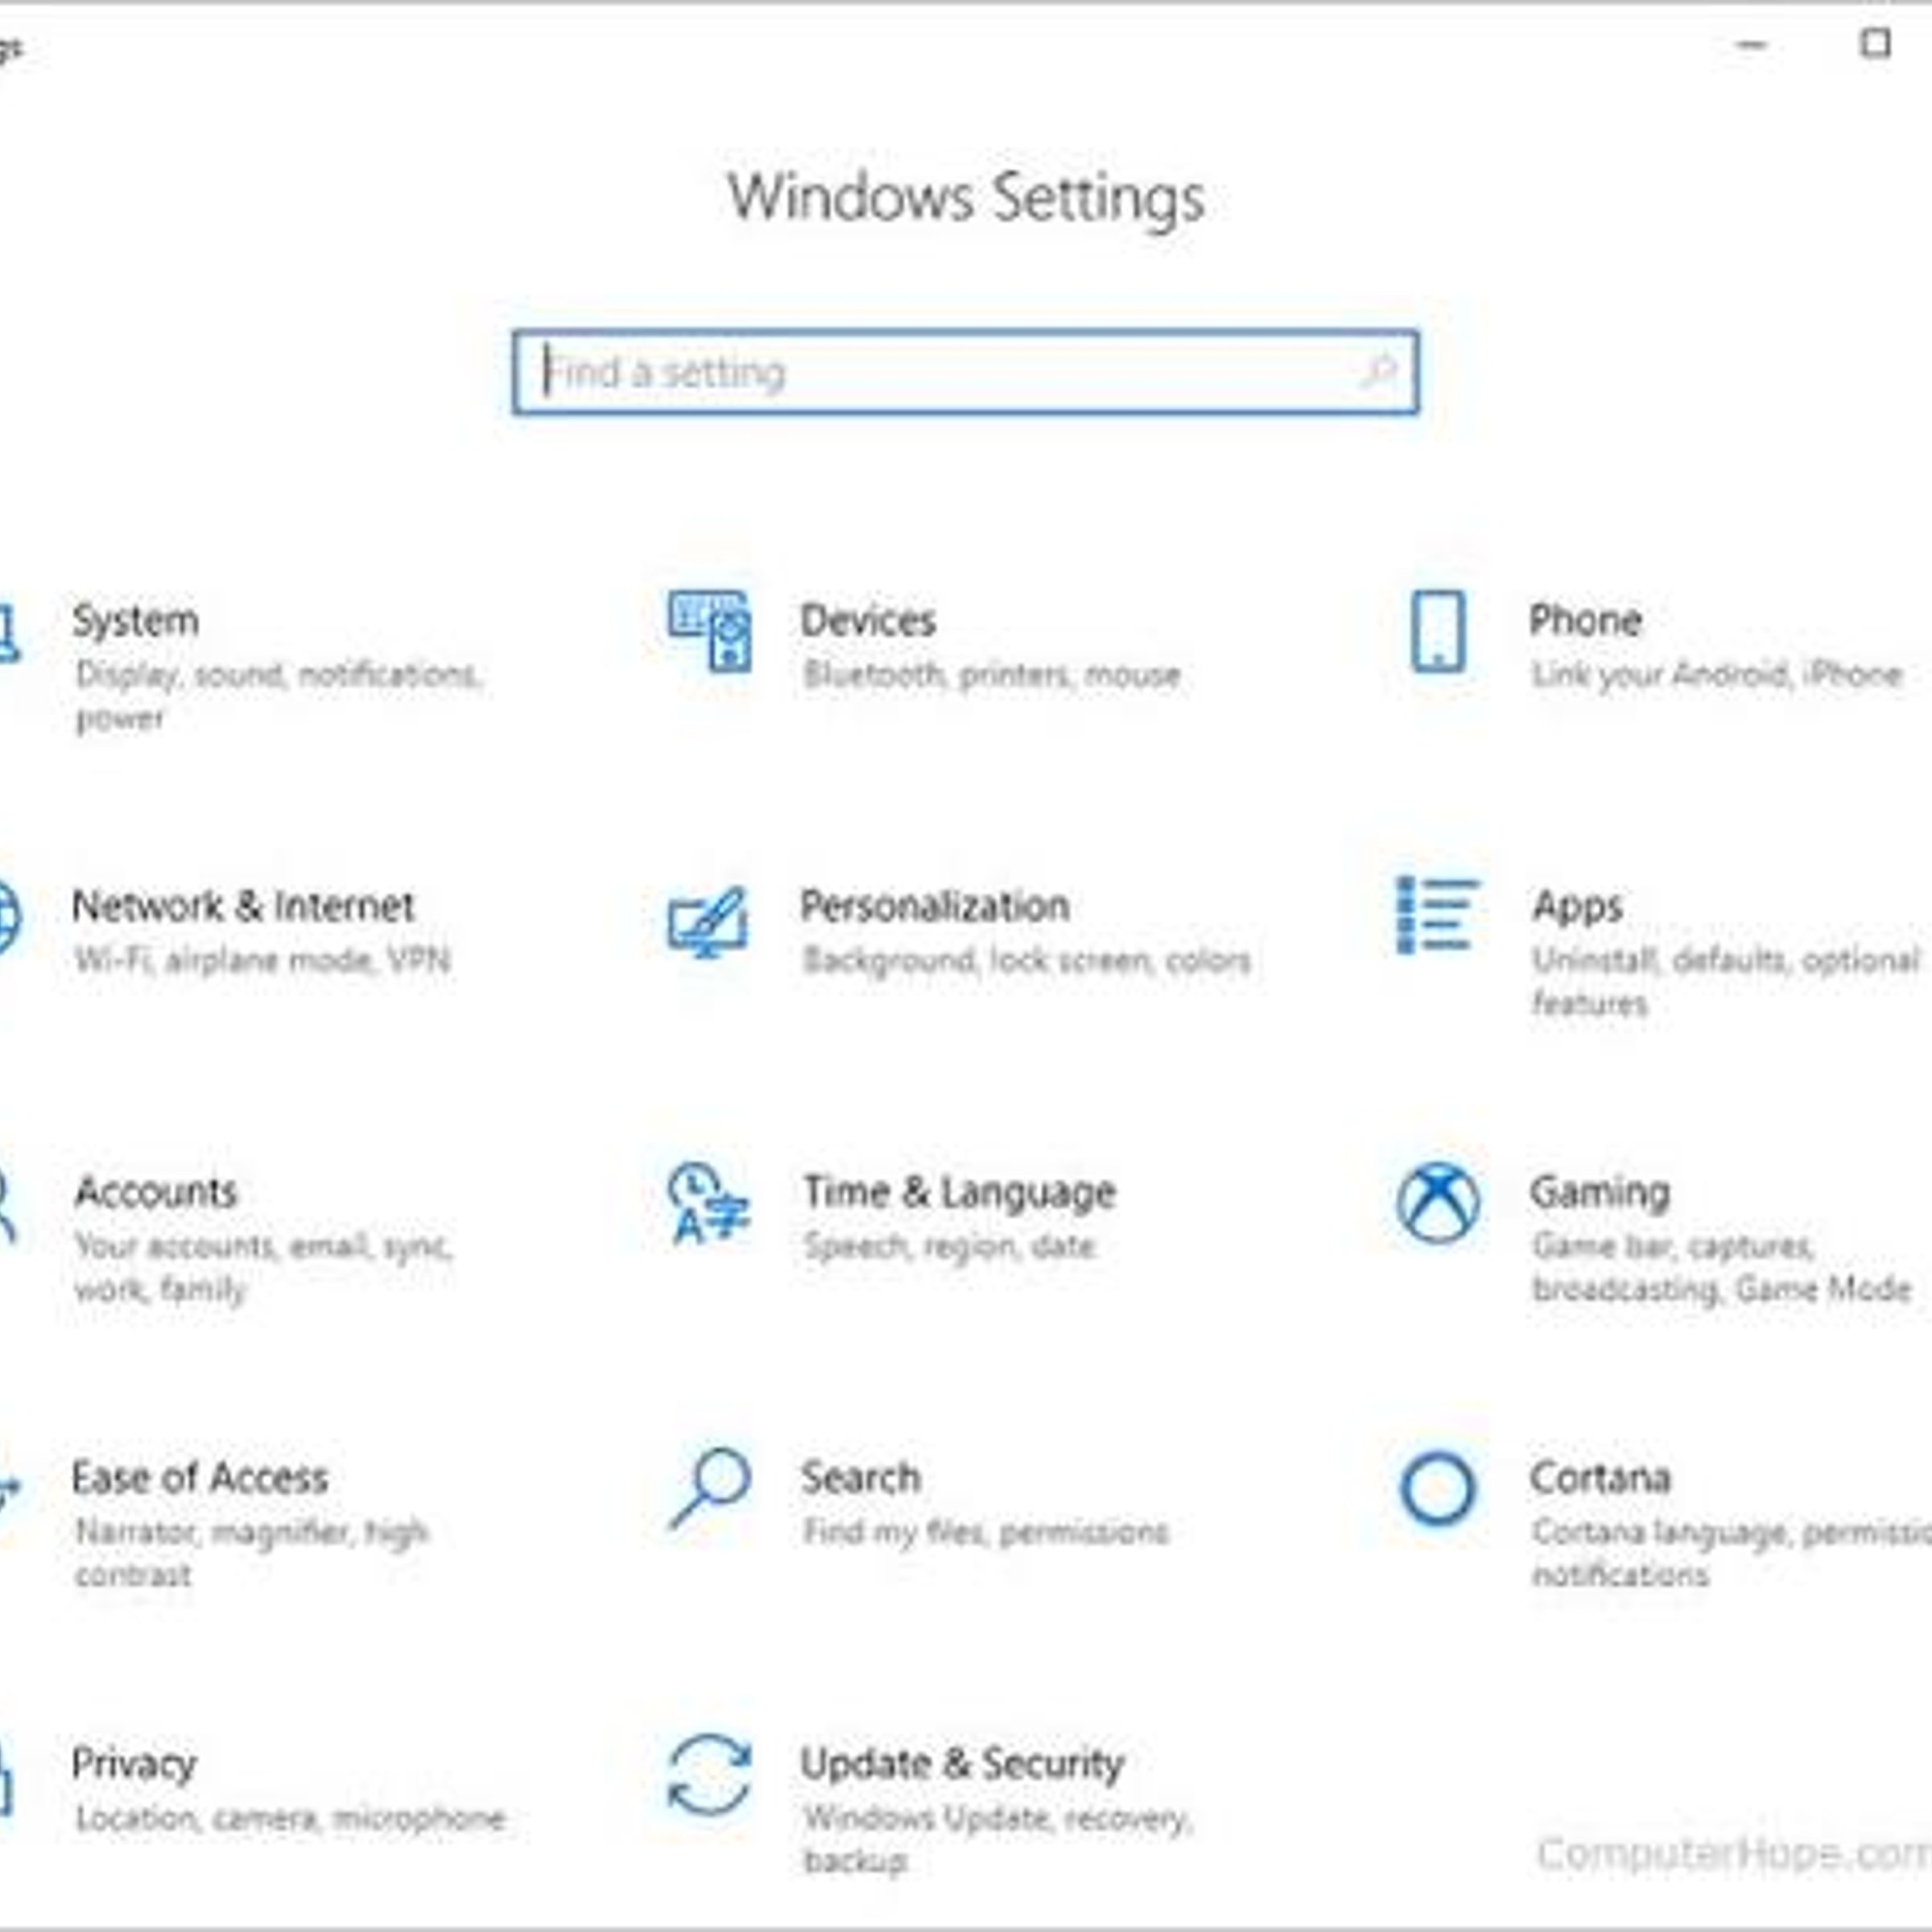Viewport: 1932px width, 1932px height.
Task: Focus the Find a setting field
Action: click(965, 371)
